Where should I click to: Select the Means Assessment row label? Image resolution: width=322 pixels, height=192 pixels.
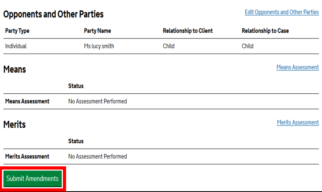(x=27, y=101)
